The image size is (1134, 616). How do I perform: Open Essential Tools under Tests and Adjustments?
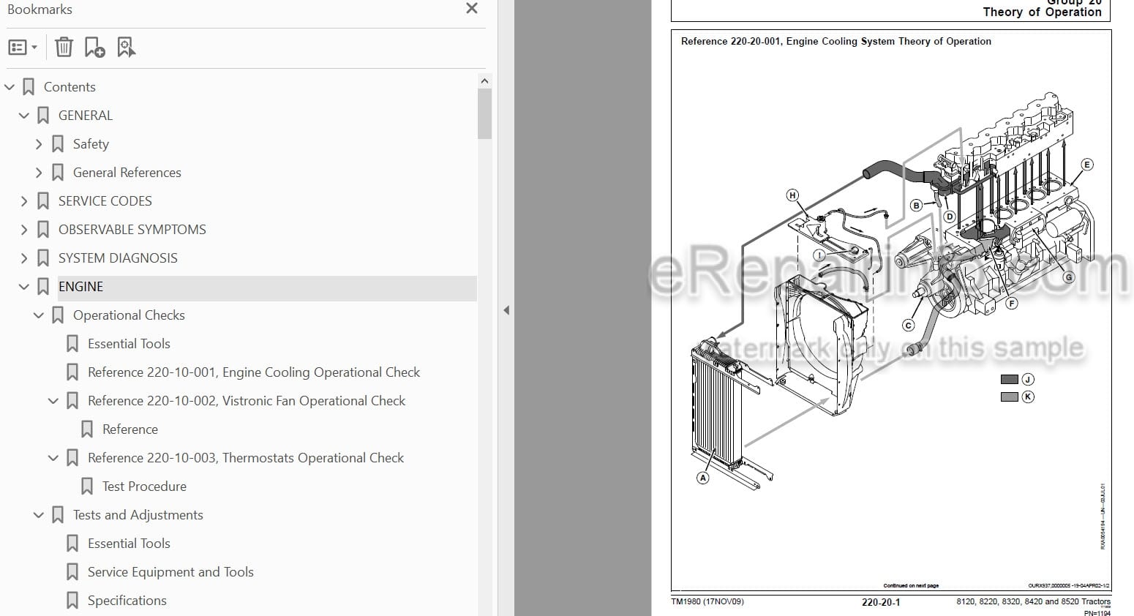click(129, 544)
